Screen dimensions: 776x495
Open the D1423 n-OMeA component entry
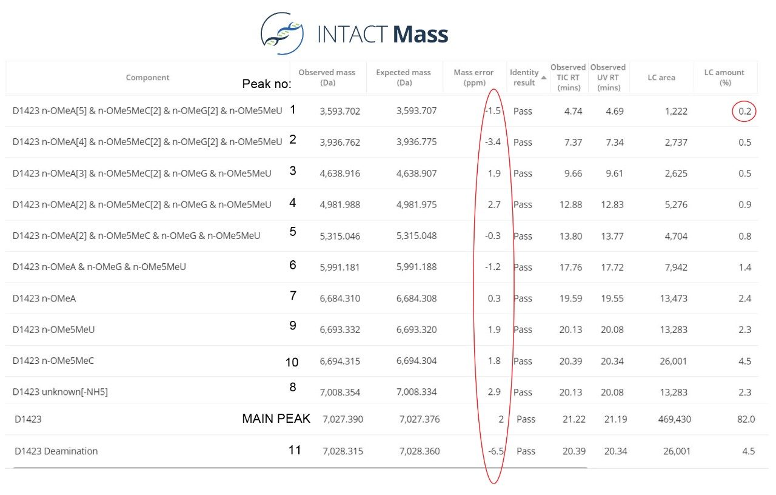pos(45,298)
